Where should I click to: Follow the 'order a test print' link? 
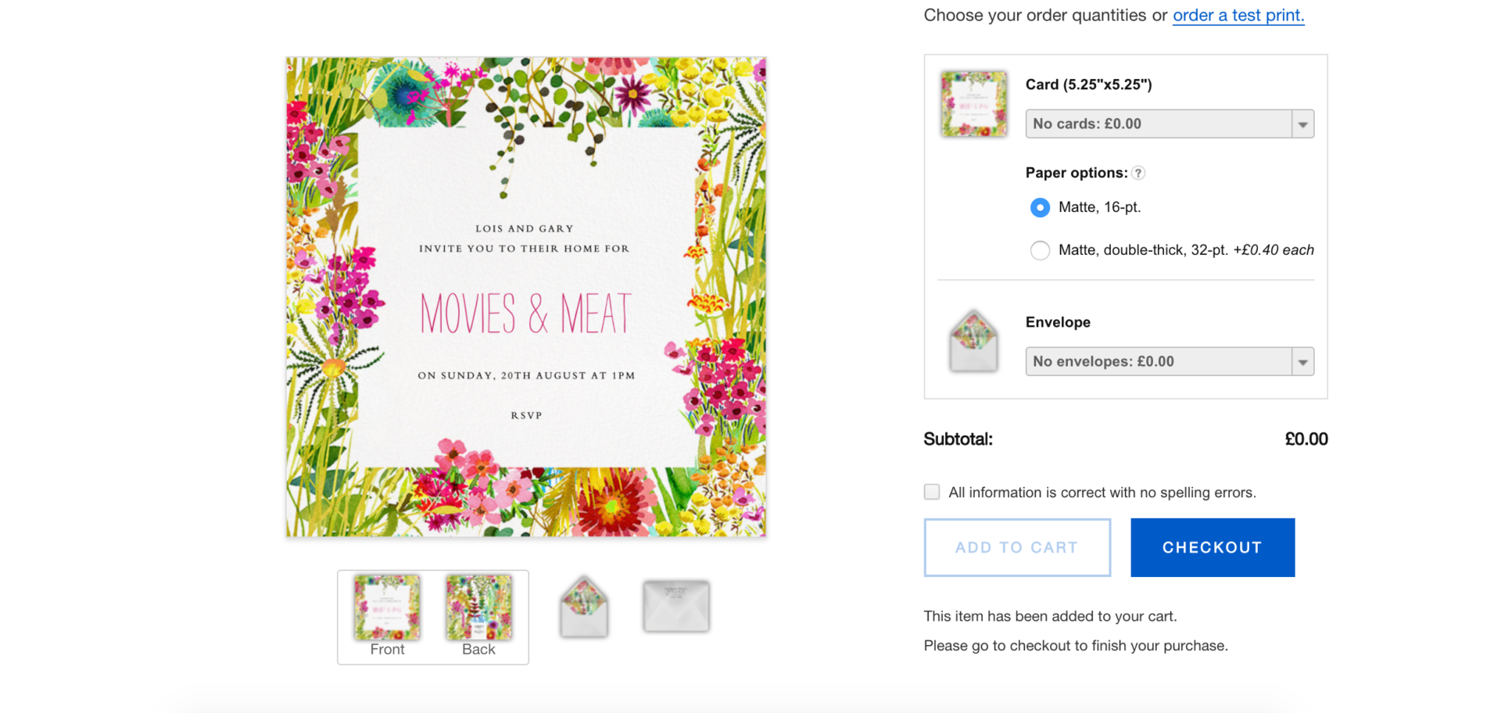click(1238, 16)
